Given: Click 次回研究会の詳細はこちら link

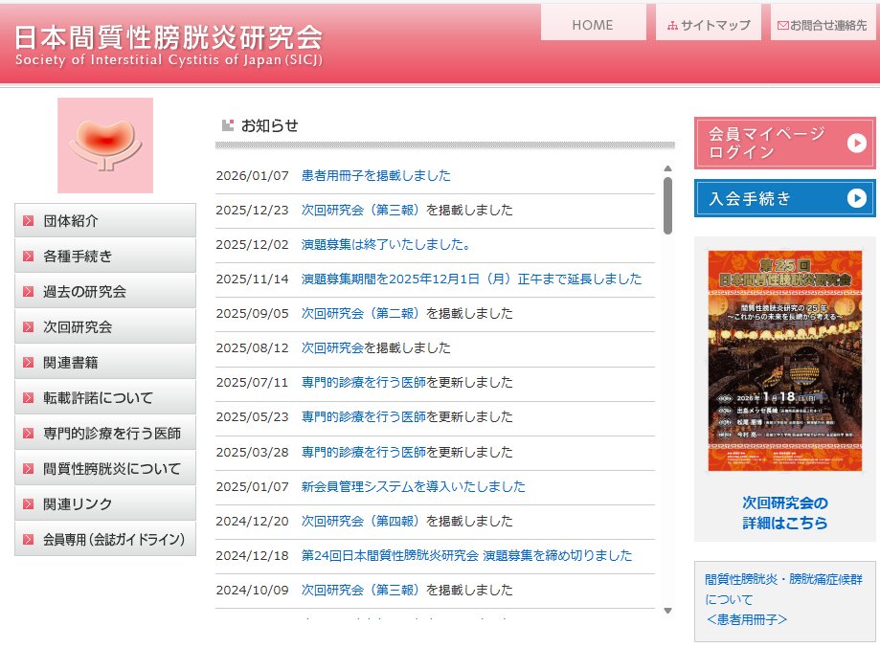Looking at the screenshot, I should click(784, 513).
